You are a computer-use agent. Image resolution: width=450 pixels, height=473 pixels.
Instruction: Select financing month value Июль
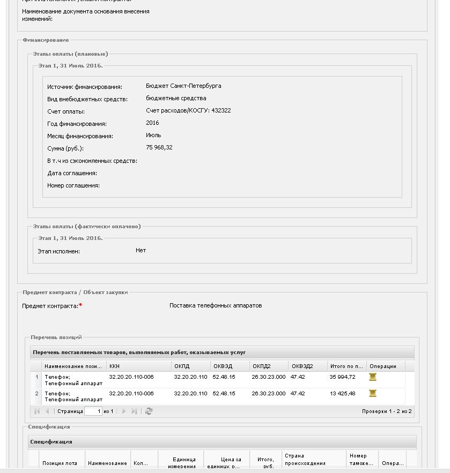(153, 135)
